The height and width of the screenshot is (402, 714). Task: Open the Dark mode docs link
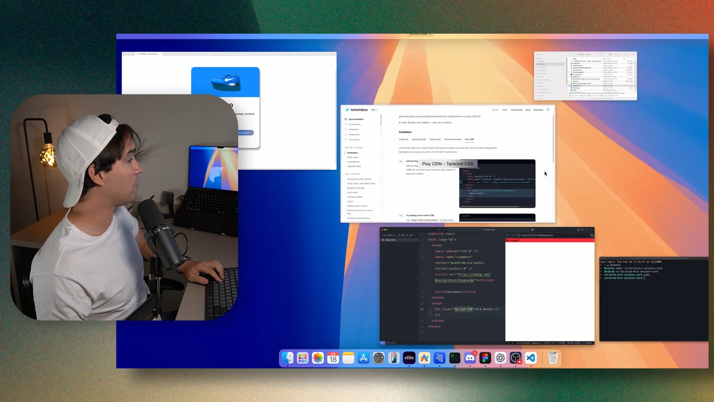point(352,192)
